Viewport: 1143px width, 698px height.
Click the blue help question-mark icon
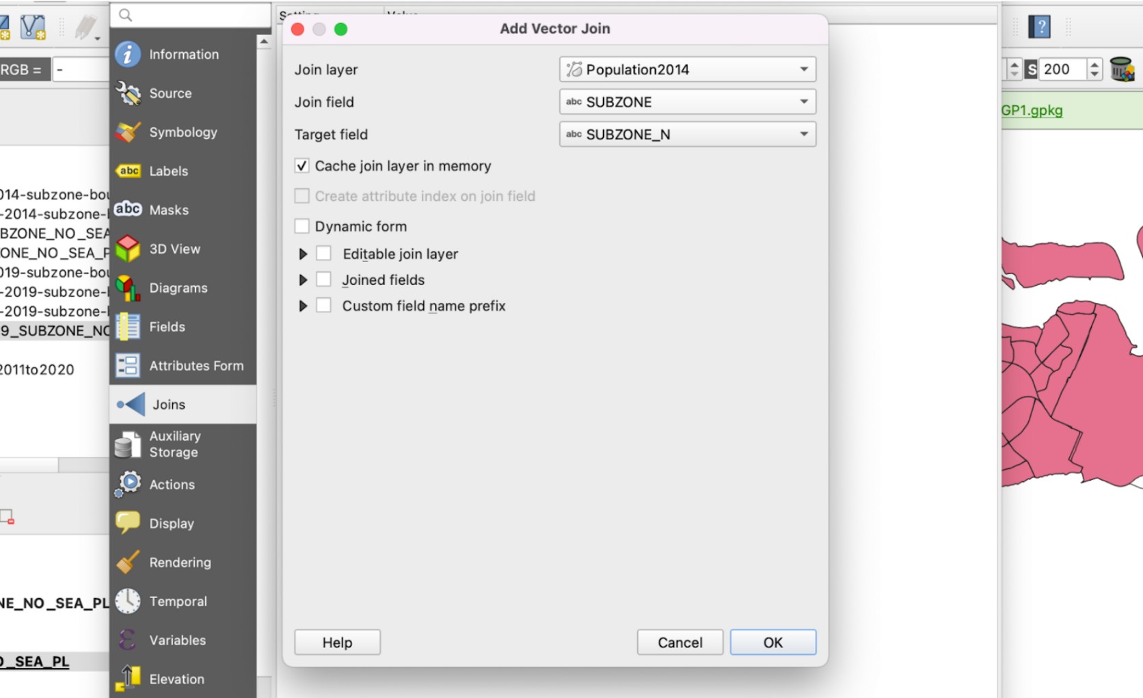tap(1040, 27)
